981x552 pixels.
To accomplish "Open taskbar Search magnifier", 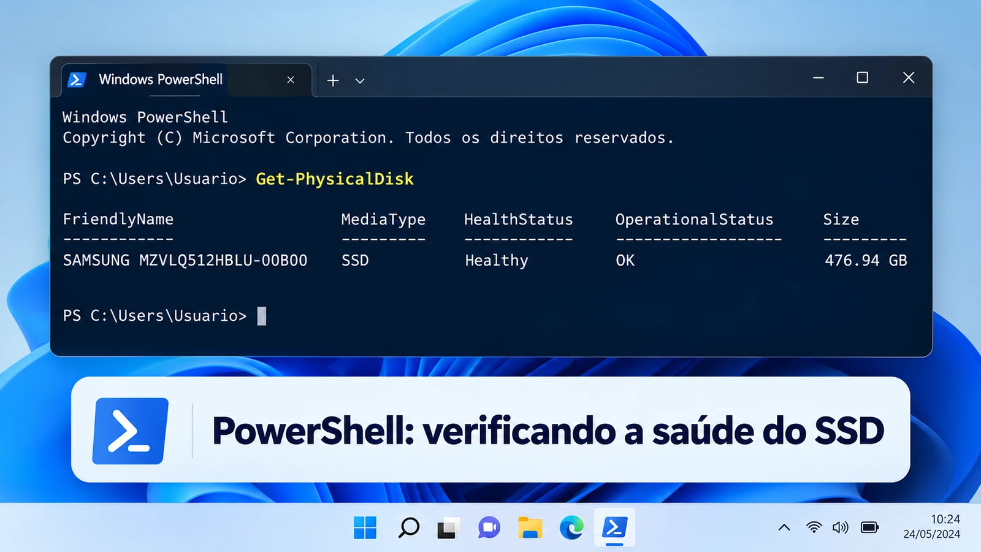I will tap(408, 527).
